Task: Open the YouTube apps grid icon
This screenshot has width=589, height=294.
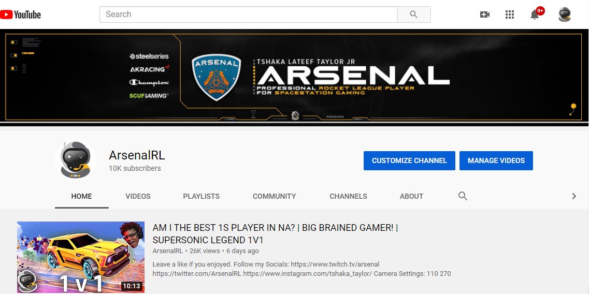Action: (x=509, y=14)
